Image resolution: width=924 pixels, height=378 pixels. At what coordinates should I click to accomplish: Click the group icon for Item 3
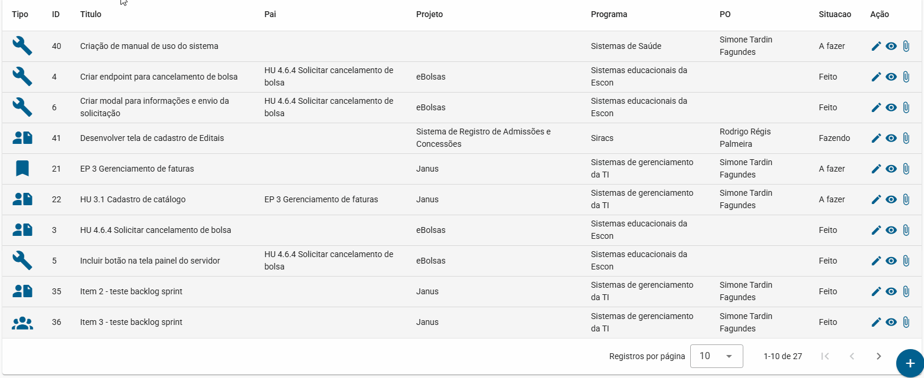[x=22, y=322]
